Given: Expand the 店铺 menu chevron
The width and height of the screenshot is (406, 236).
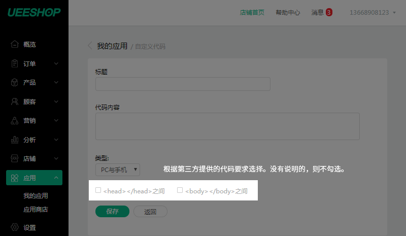Looking at the screenshot, I should (x=56, y=158).
